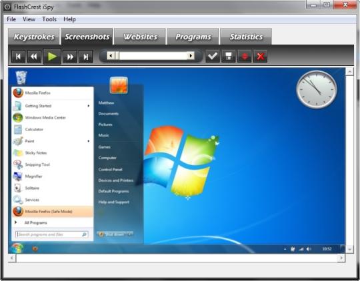The width and height of the screenshot is (360, 281).
Task: Click slider left arrow in toolbar
Action: tap(111, 56)
